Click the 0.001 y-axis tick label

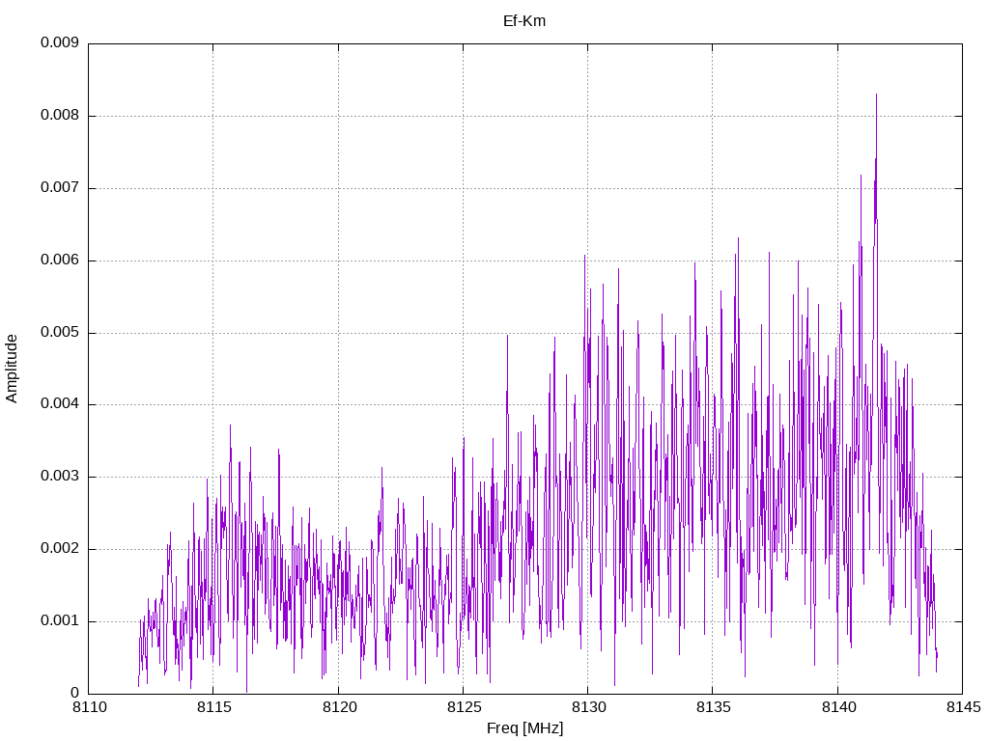point(60,621)
